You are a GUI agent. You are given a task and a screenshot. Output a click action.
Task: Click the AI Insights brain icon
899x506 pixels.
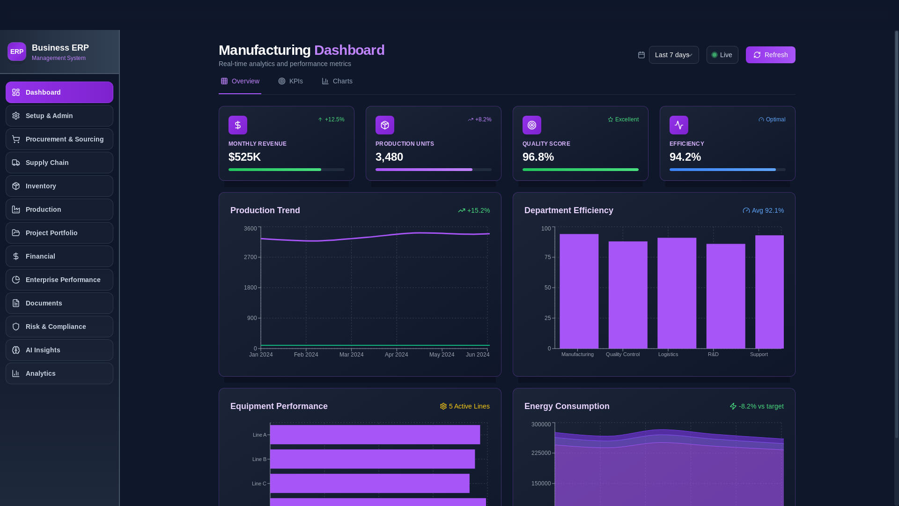point(16,350)
